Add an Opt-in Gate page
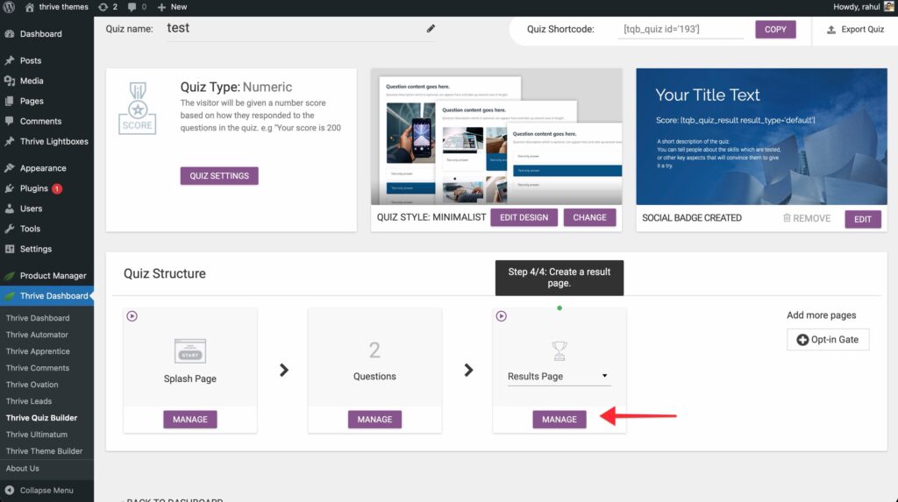 (827, 339)
